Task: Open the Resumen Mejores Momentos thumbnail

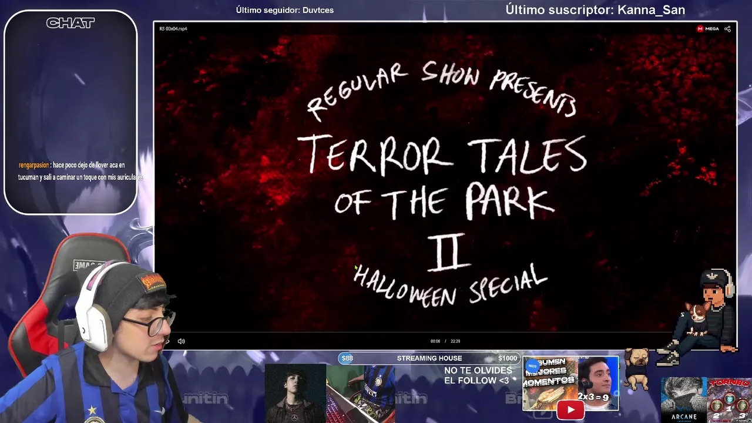Action: [570, 383]
